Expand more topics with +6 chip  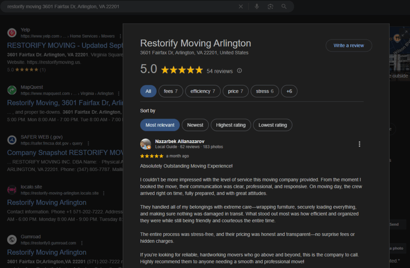pyautogui.click(x=289, y=91)
